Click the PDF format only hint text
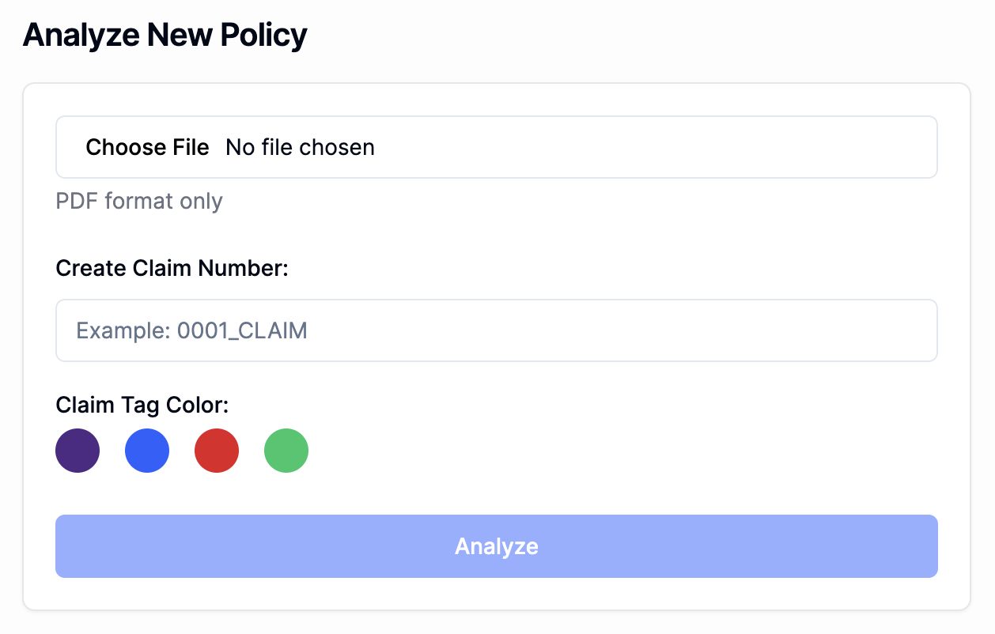This screenshot has height=634, width=995. (x=139, y=201)
